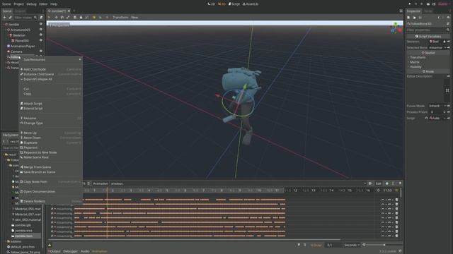
Task: Select the Rotate mode tool icon
Action: (x=62, y=17)
